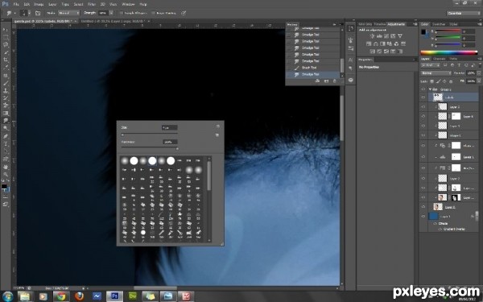Select the Crop tool
Viewport: 483px width, 302px height.
6,60
